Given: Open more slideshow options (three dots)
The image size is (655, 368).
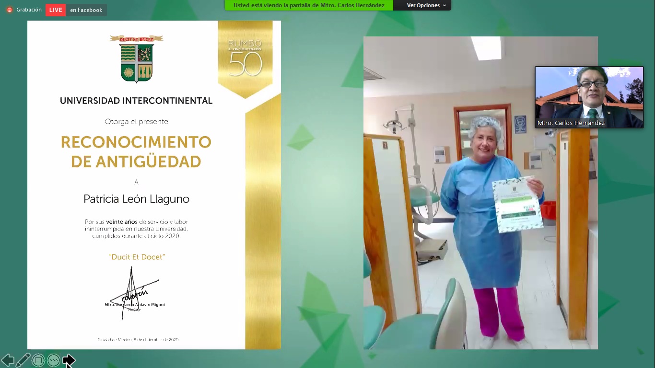Looking at the screenshot, I should (x=54, y=360).
